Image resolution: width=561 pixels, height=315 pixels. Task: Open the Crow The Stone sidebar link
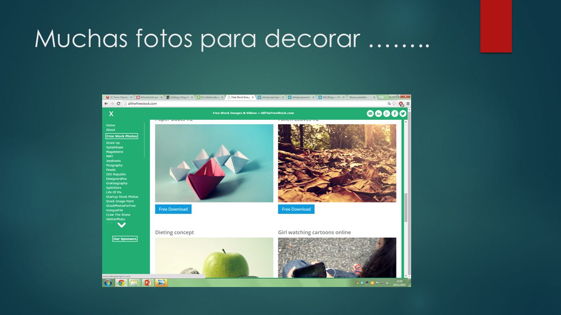pyautogui.click(x=118, y=215)
